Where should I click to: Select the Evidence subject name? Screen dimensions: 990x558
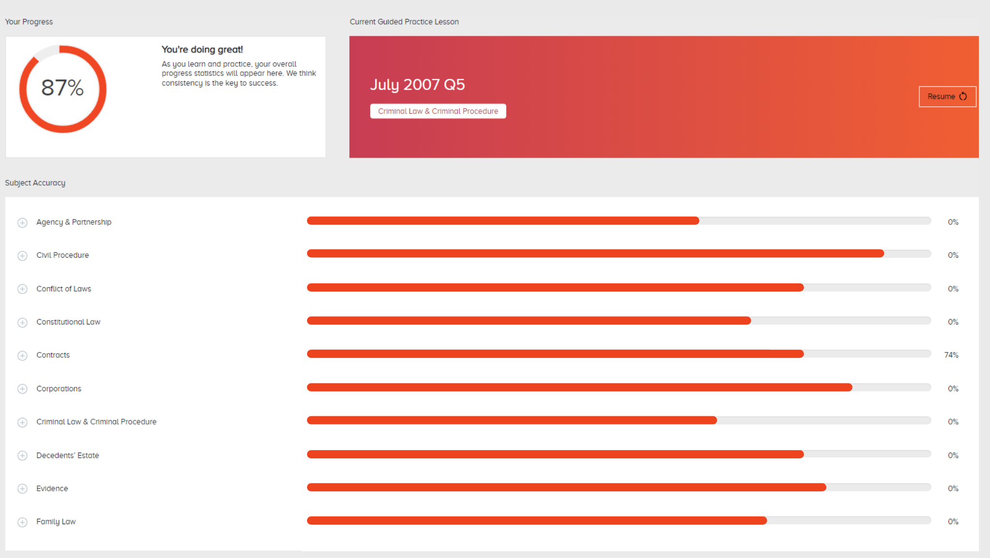pyautogui.click(x=52, y=488)
